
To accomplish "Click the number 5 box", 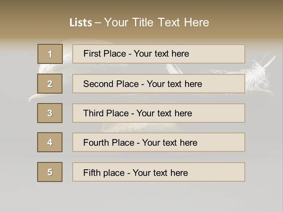I will point(50,172).
